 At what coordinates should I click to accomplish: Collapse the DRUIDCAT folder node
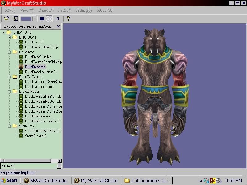point(10,37)
